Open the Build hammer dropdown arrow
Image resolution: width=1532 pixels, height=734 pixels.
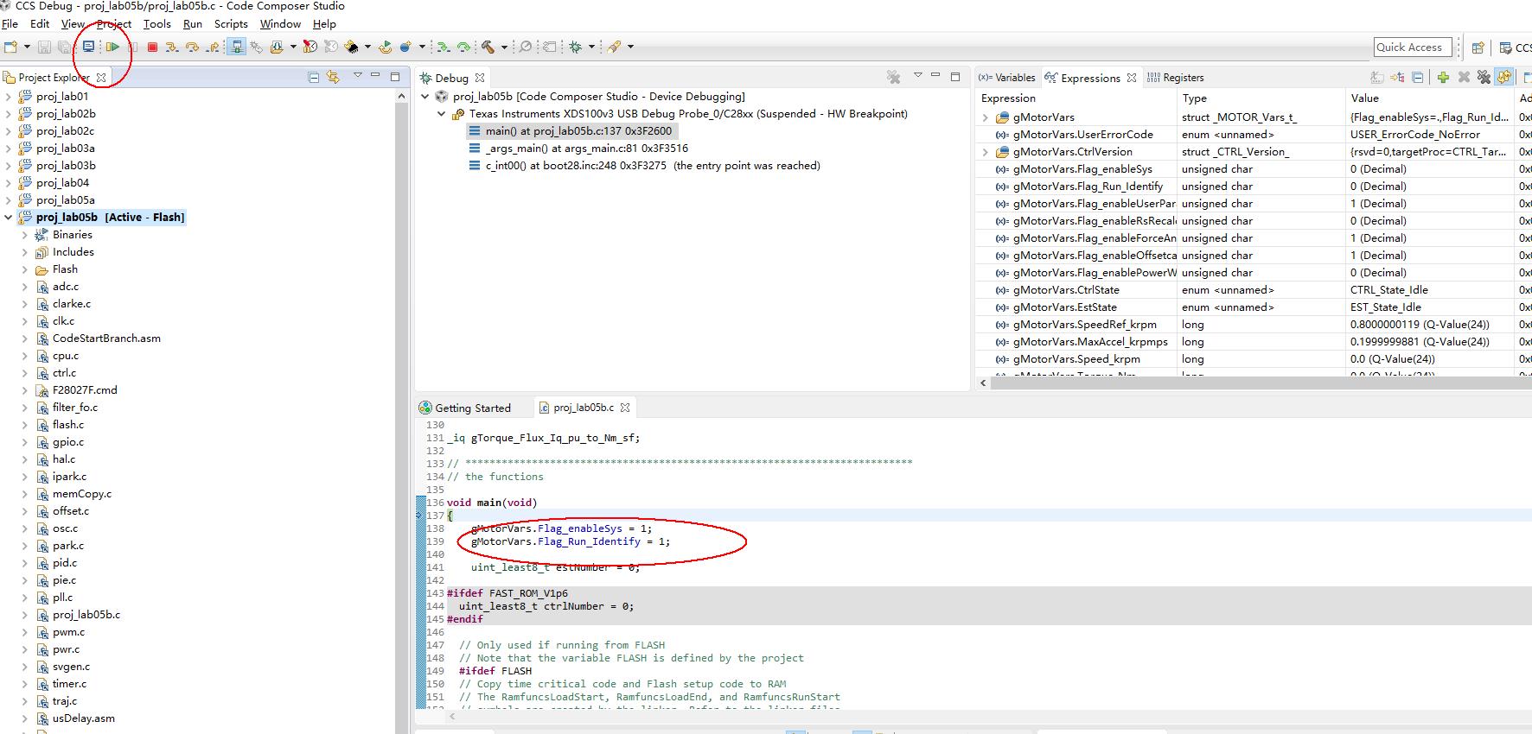point(504,47)
